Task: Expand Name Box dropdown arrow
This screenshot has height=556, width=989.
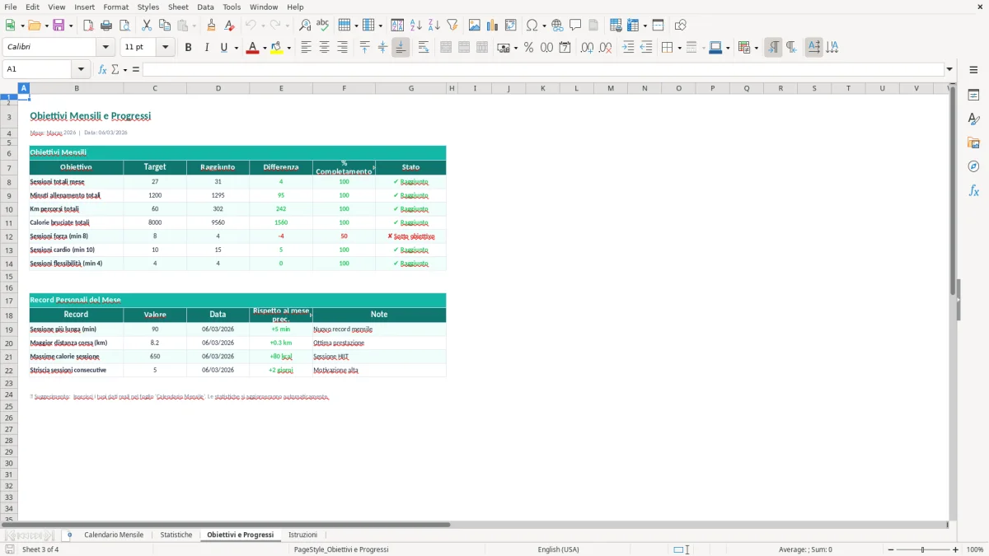Action: pos(81,69)
